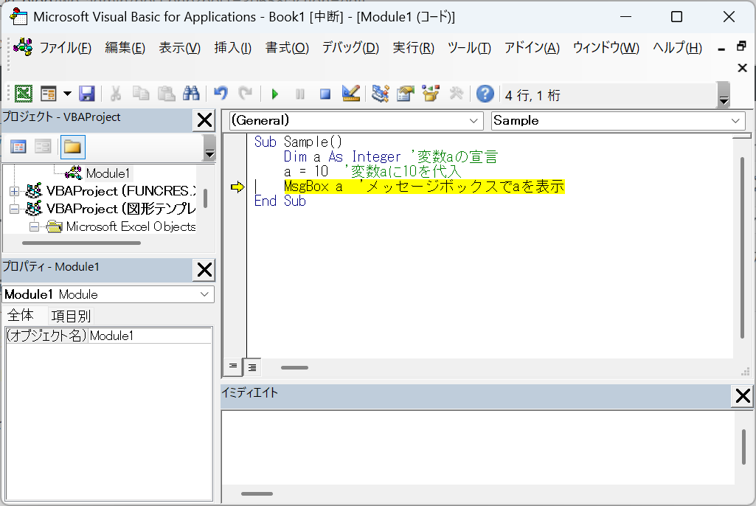Open Find with the binoculars icon
The width and height of the screenshot is (756, 506).
tap(192, 94)
